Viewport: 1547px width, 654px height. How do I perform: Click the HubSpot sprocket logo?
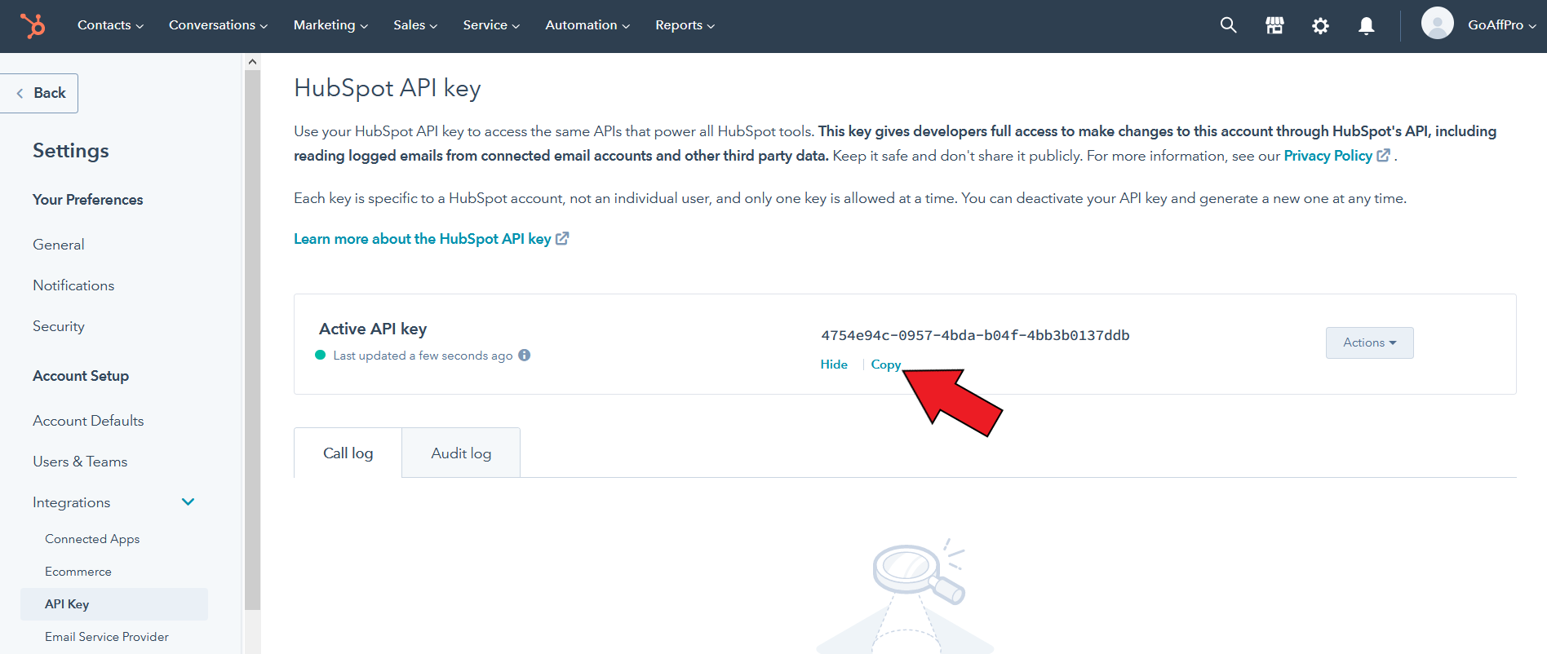tap(33, 26)
